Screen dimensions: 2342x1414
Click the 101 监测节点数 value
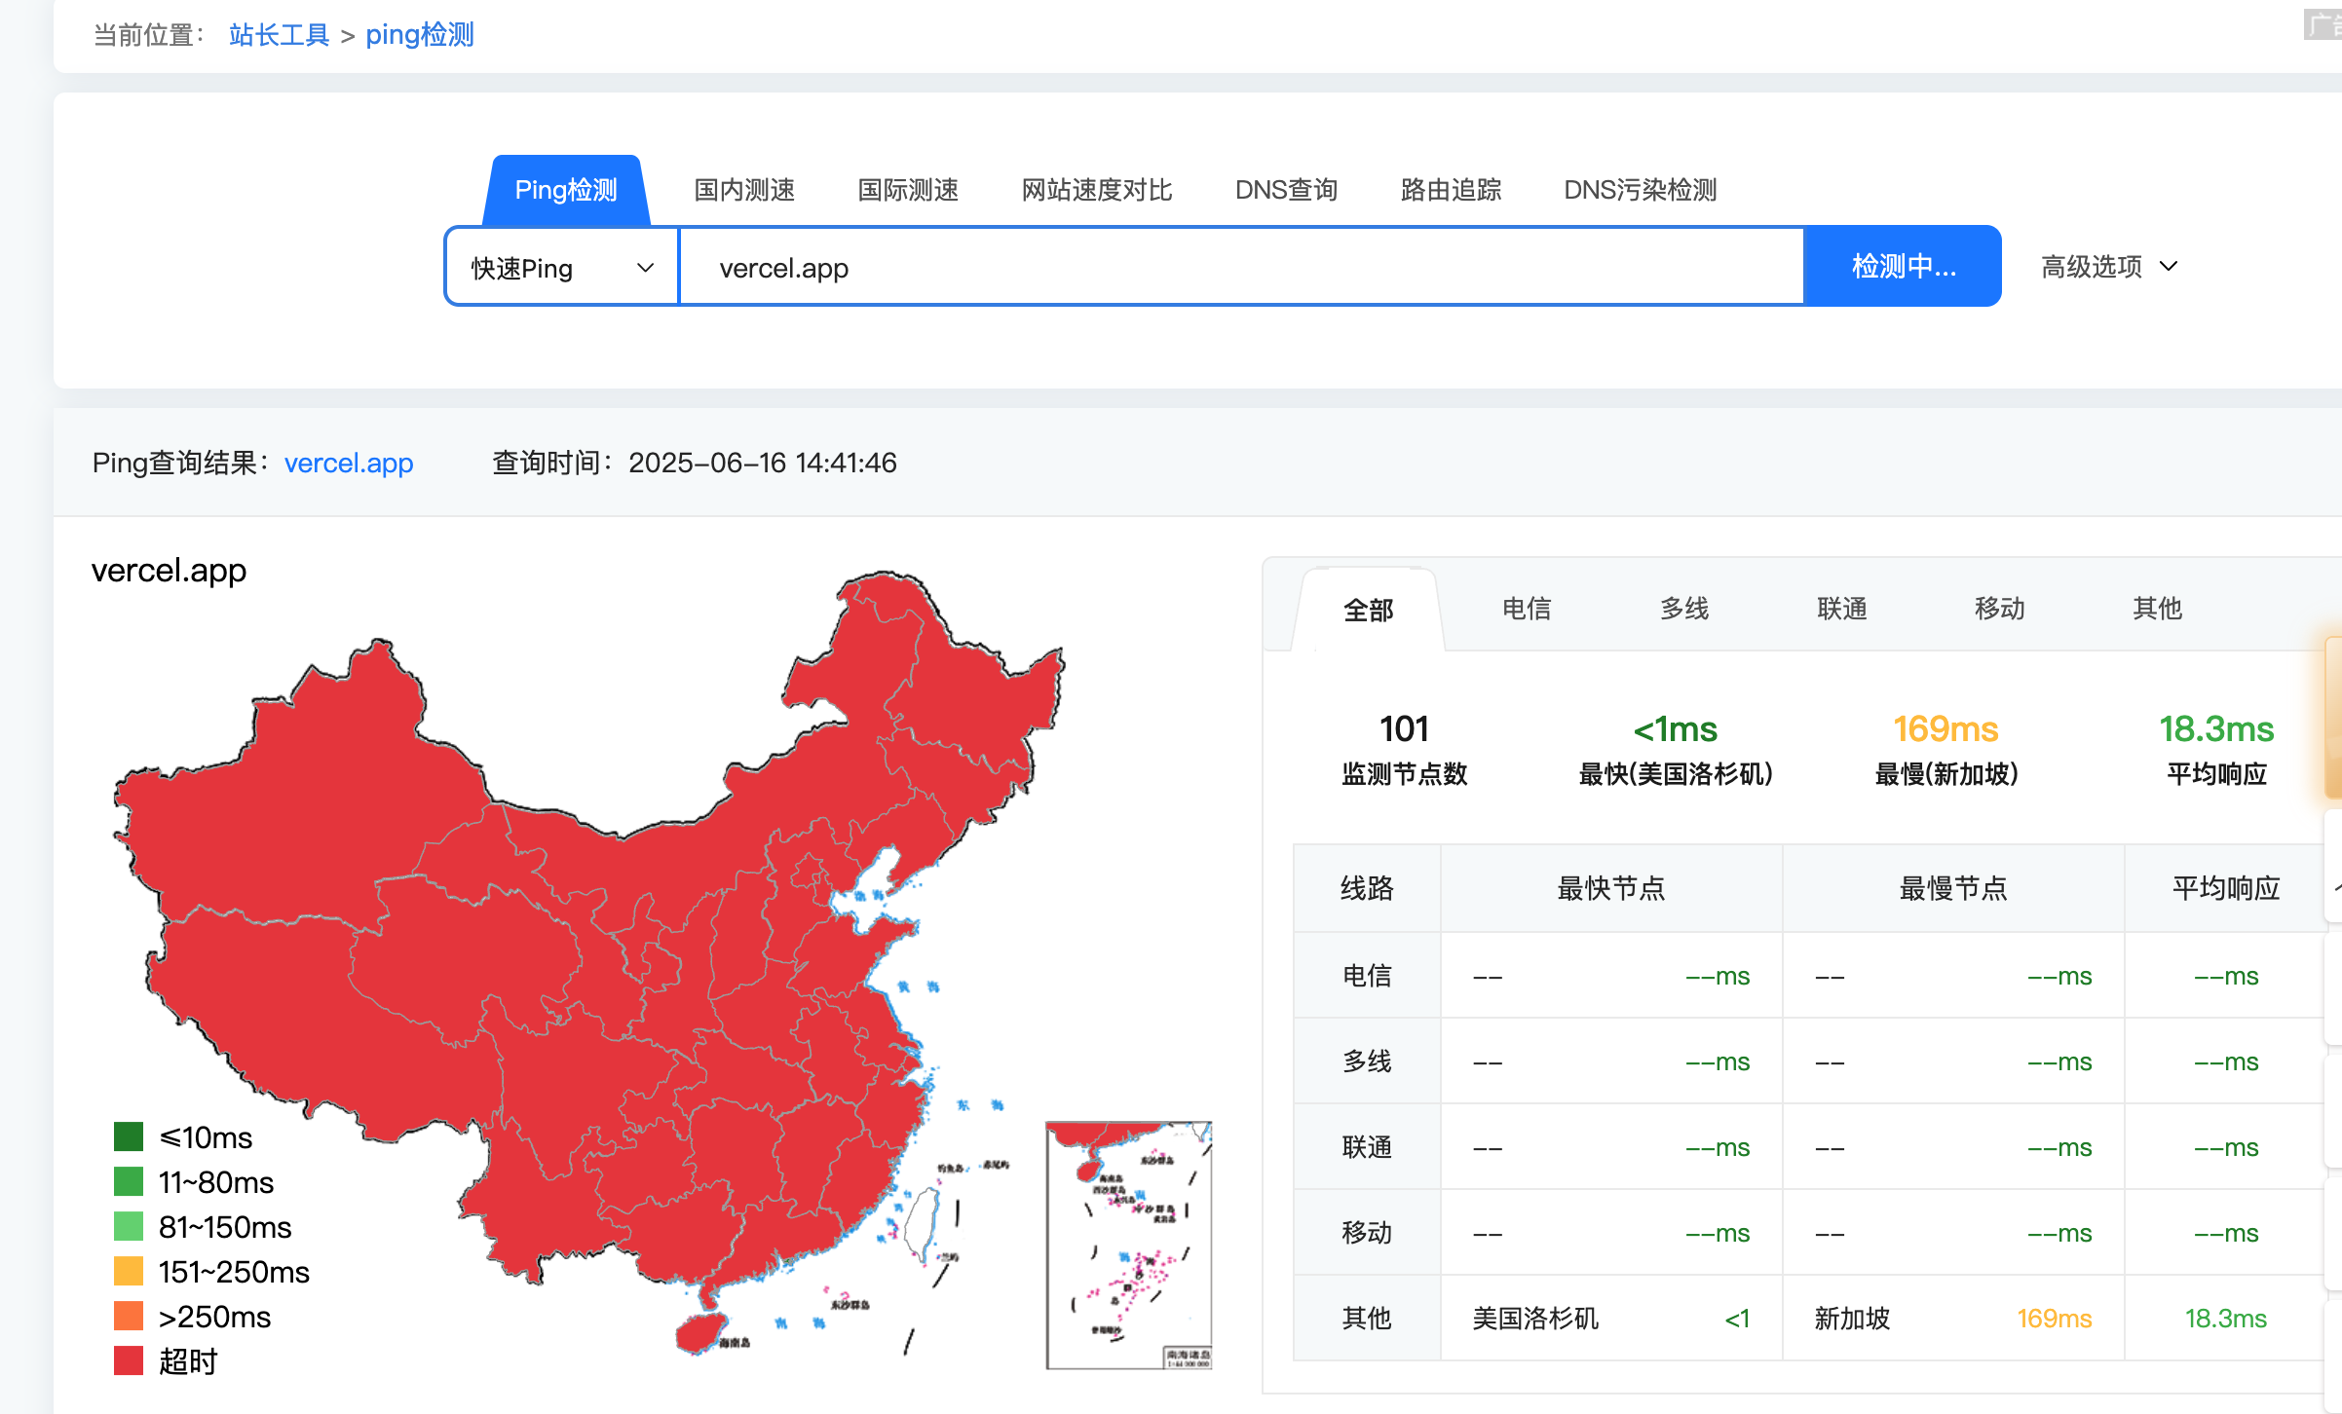[x=1404, y=728]
